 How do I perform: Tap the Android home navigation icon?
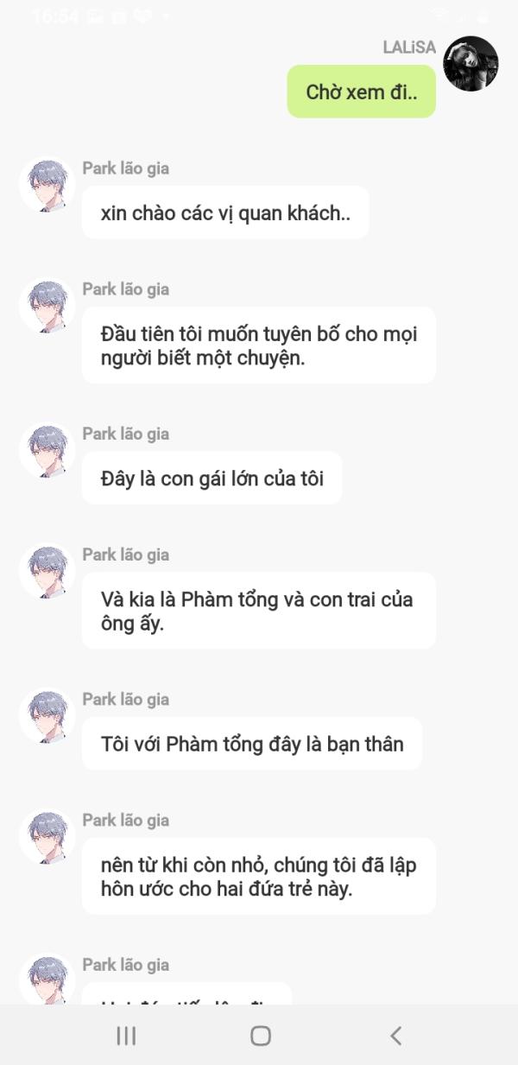tap(260, 1036)
